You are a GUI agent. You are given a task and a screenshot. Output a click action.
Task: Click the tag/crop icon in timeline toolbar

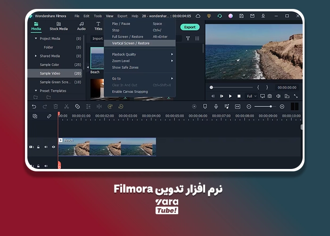[77, 106]
